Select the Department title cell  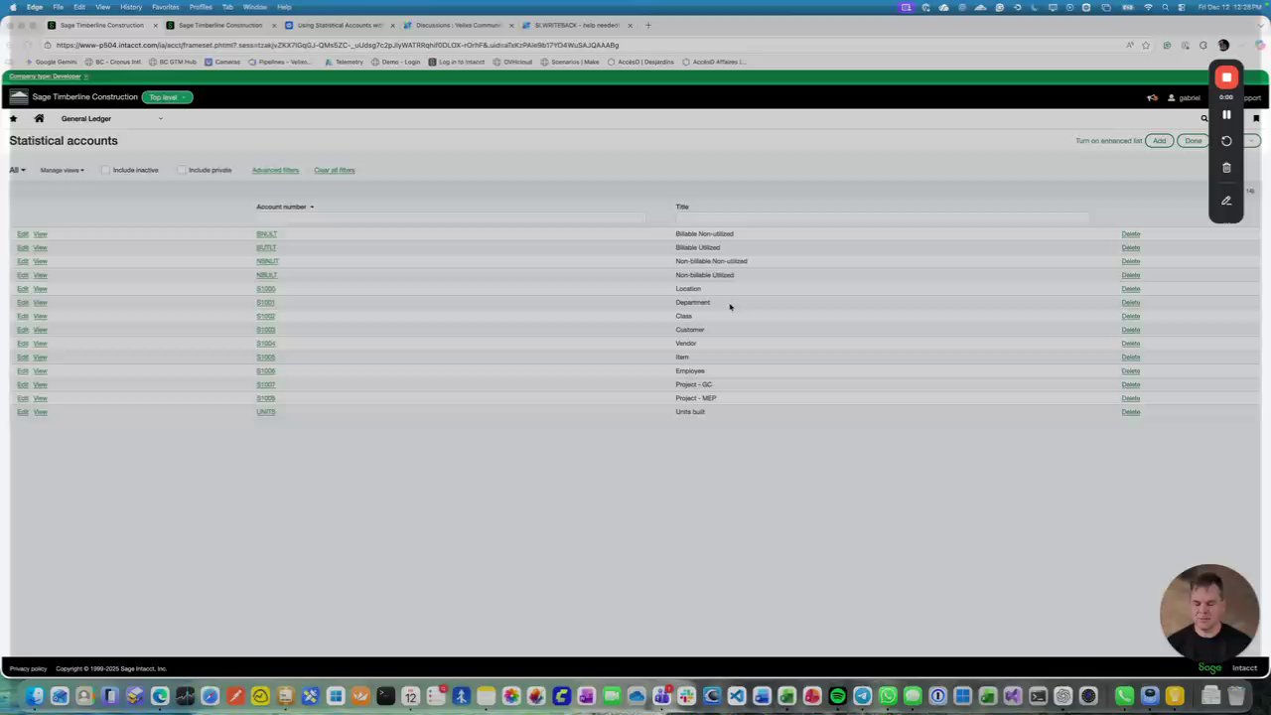click(x=693, y=303)
